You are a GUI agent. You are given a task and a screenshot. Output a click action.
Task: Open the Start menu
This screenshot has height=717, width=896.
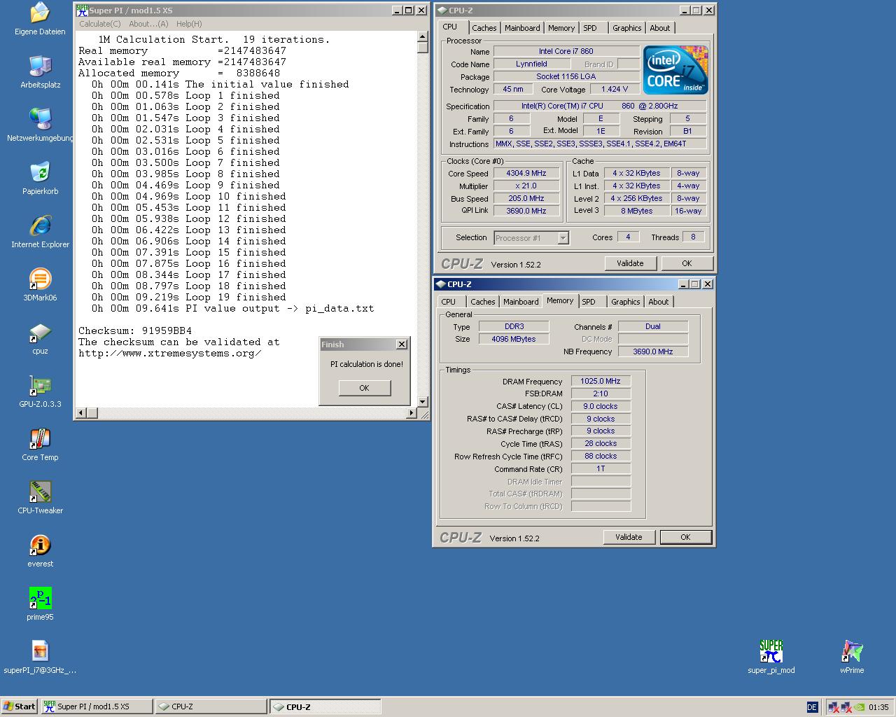pos(19,706)
